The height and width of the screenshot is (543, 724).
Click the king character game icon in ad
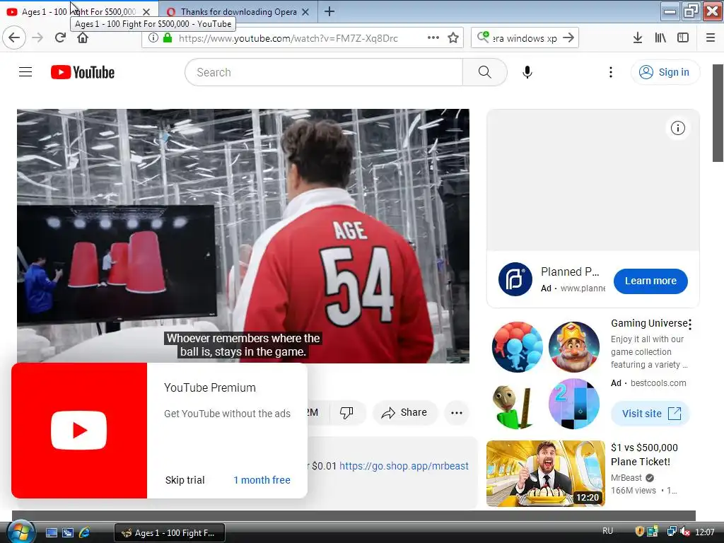tap(574, 347)
